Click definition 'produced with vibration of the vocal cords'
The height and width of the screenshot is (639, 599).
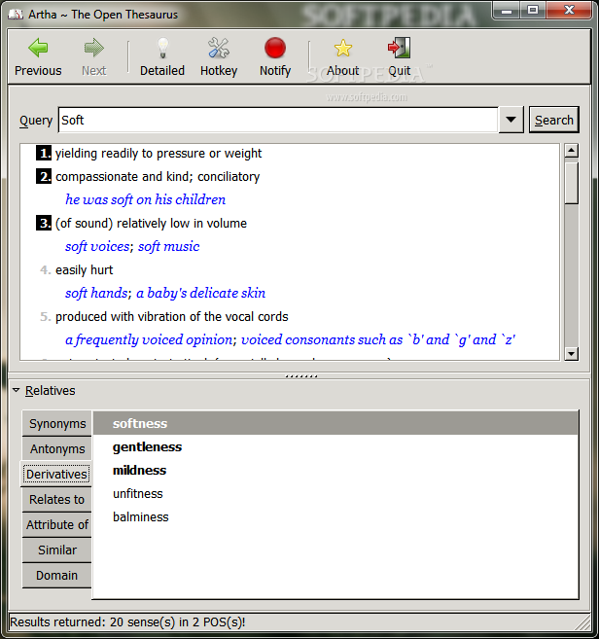coord(172,317)
